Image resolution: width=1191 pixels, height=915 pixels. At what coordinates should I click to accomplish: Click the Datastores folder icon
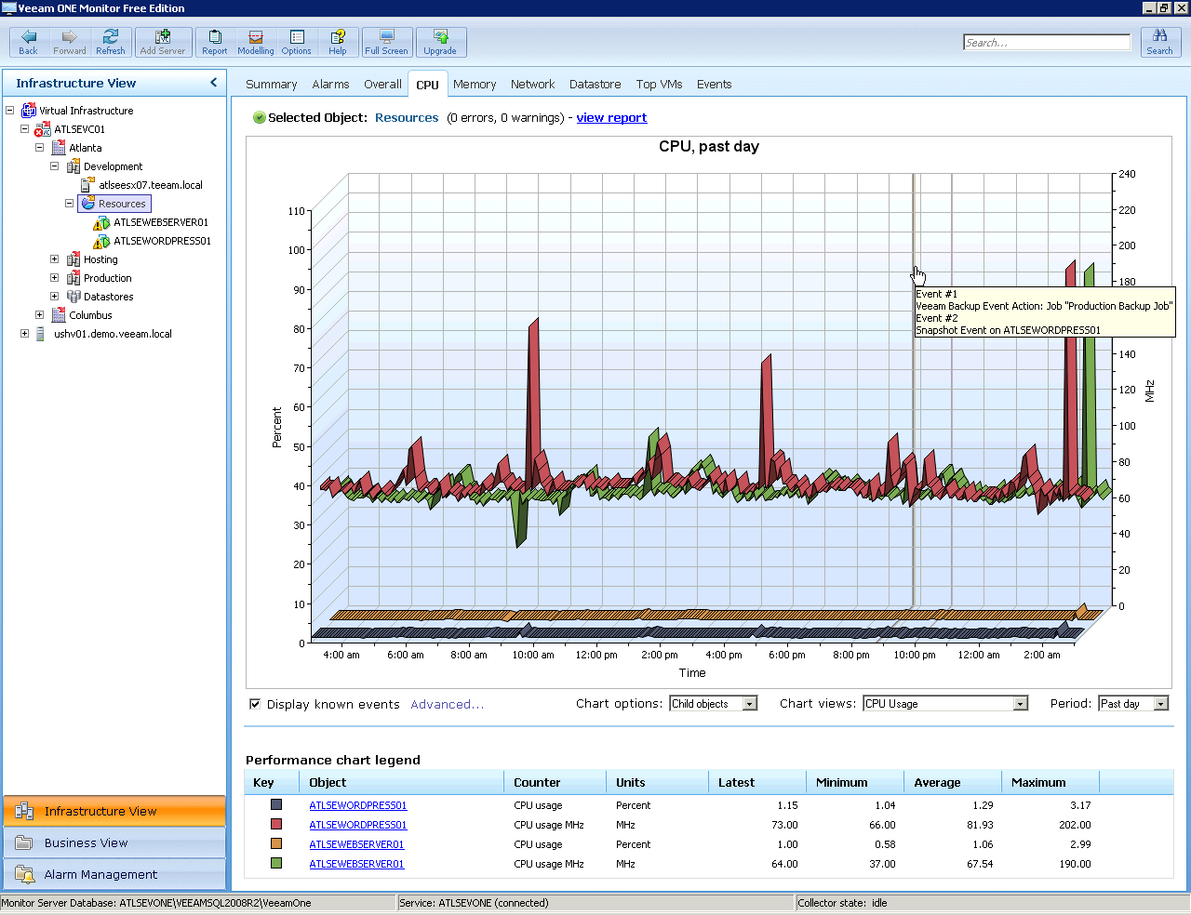point(74,297)
